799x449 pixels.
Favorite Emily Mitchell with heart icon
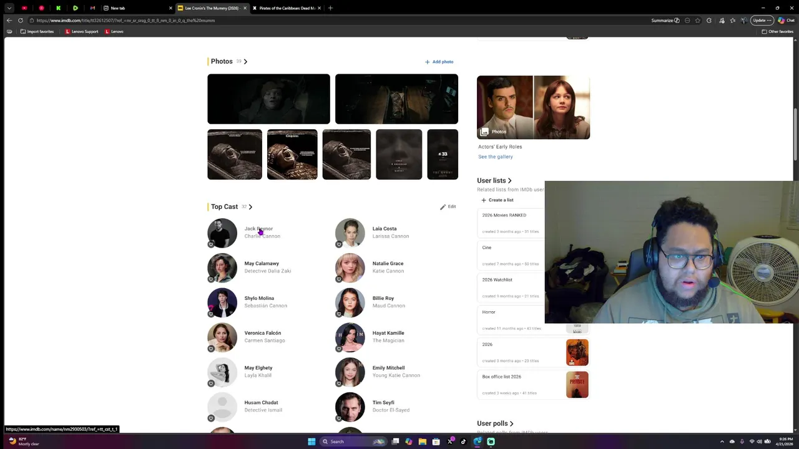(x=339, y=384)
